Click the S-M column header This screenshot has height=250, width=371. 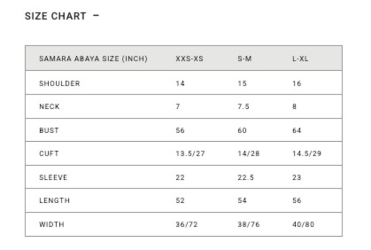coord(244,58)
